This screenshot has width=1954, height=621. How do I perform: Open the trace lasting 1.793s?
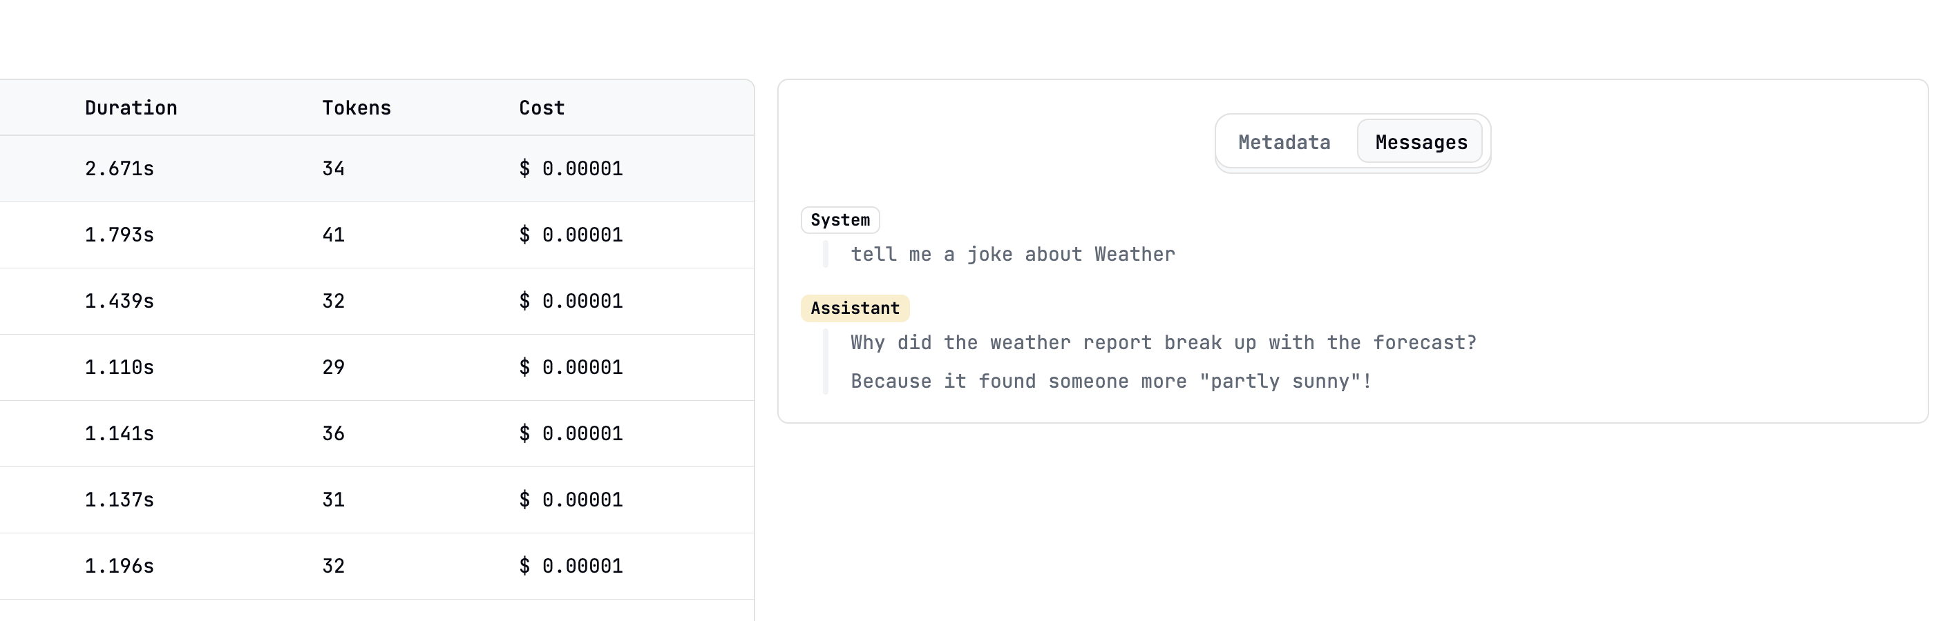tap(119, 235)
